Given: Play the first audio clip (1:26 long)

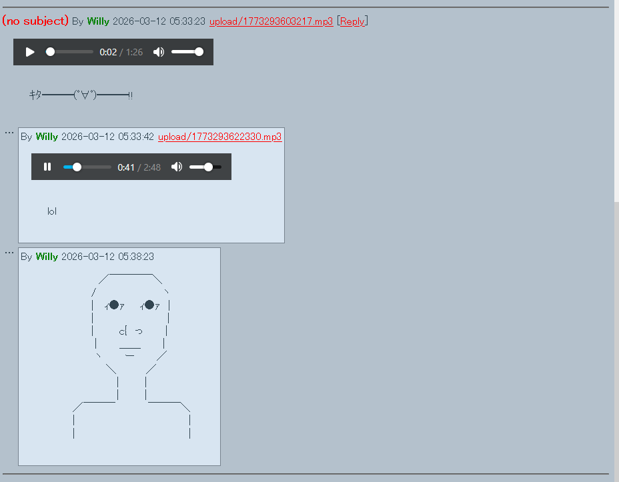Looking at the screenshot, I should tap(30, 52).
